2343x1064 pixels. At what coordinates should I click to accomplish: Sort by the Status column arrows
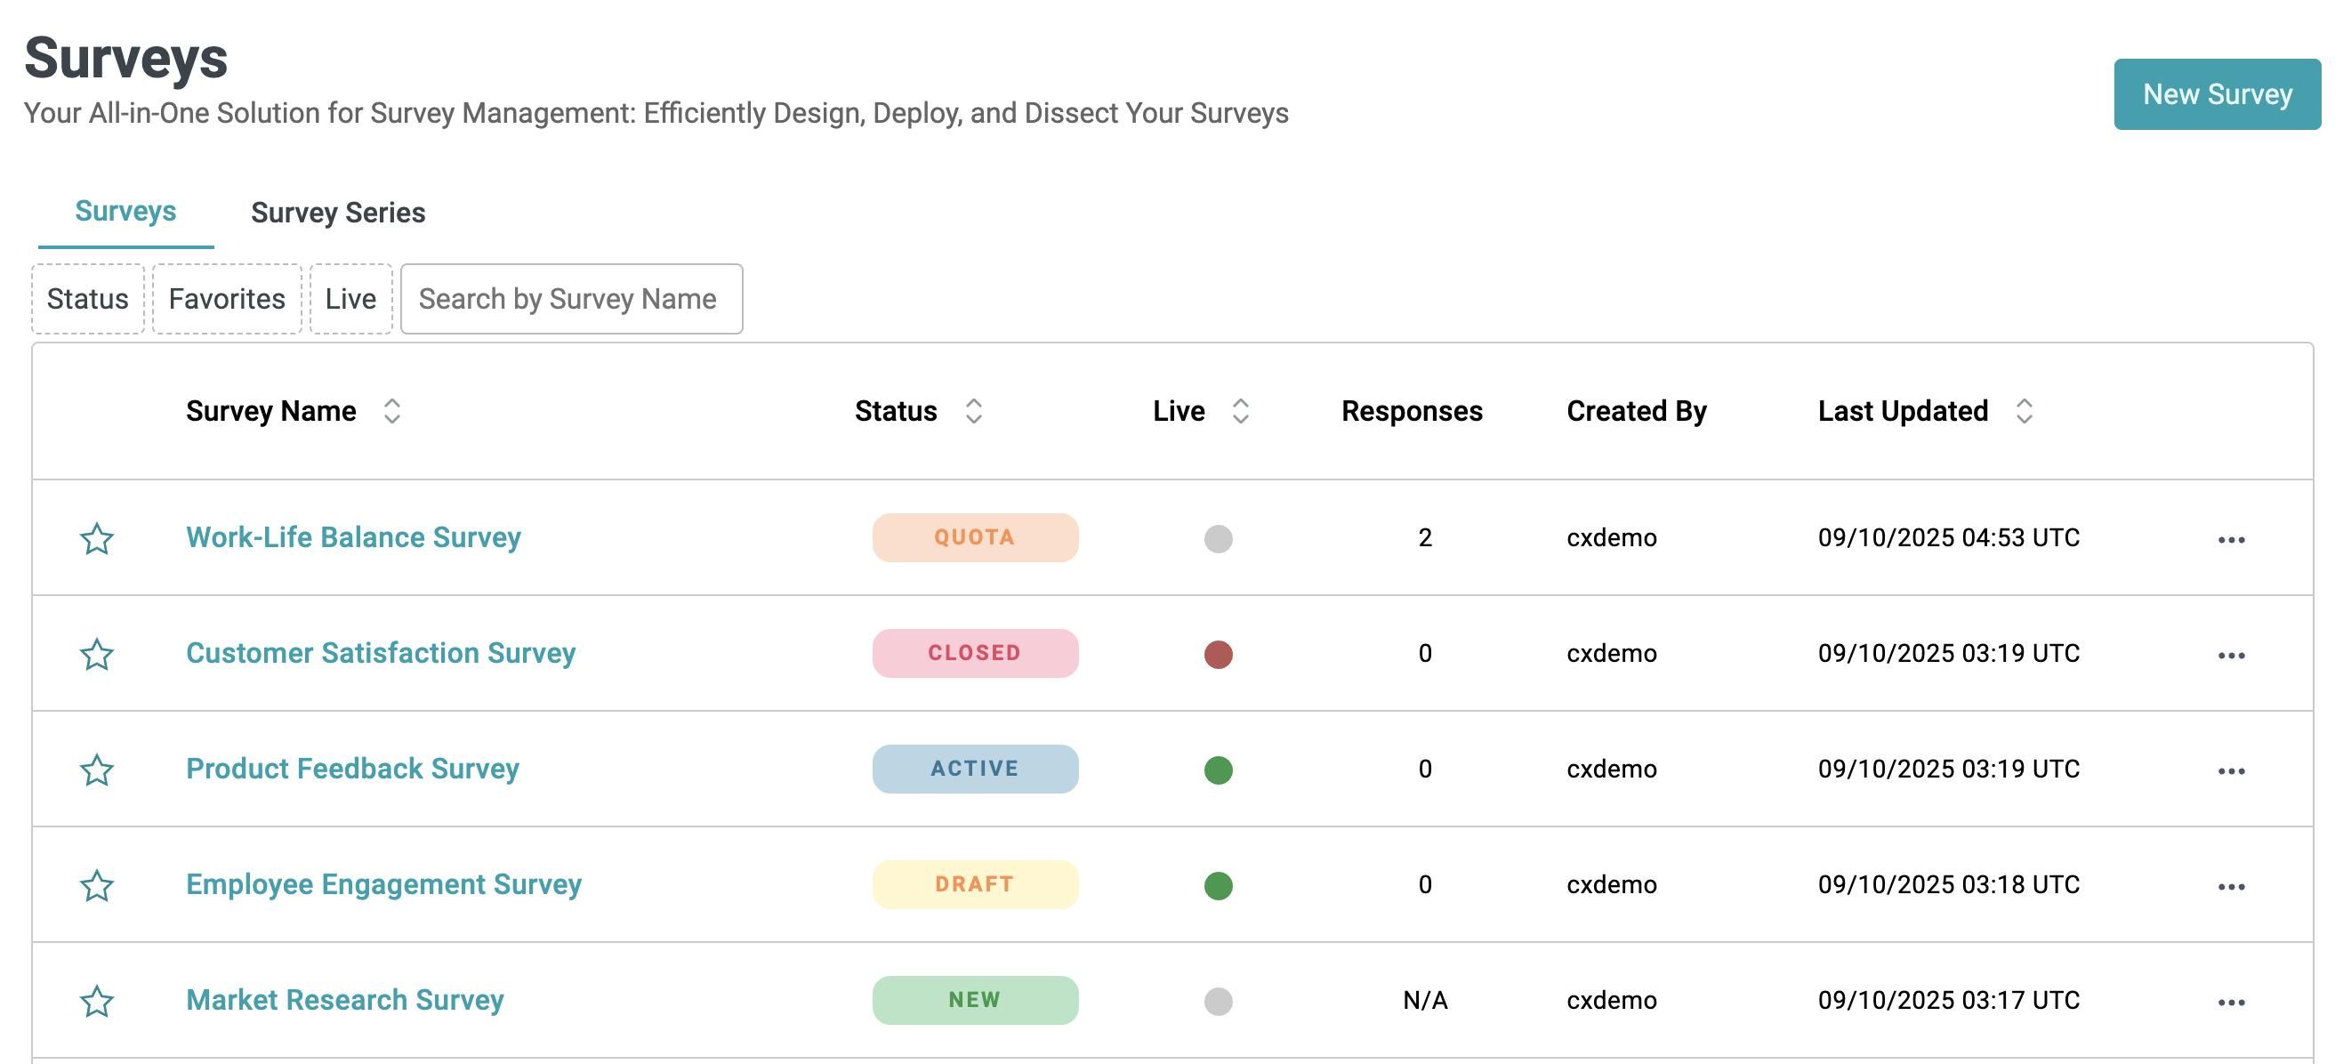coord(973,411)
